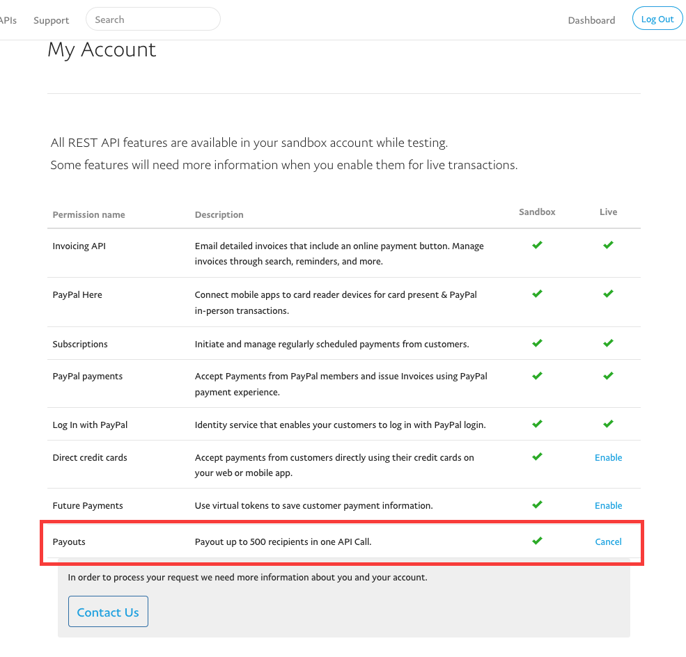The width and height of the screenshot is (686, 657).
Task: Open the Contact Us button
Action: (108, 612)
